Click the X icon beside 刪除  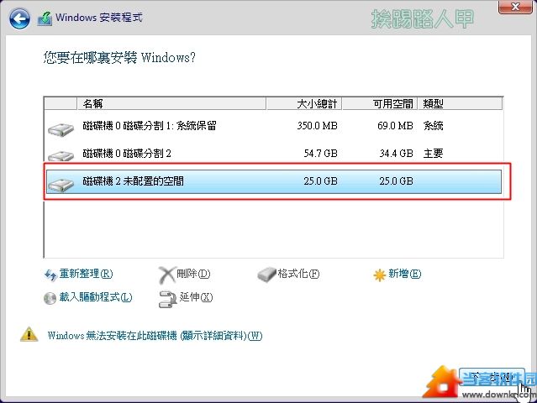coord(166,275)
